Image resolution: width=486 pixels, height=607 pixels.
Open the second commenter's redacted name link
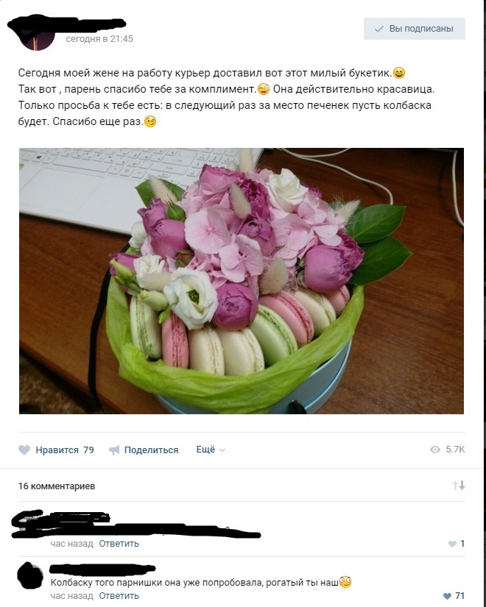coord(102,568)
